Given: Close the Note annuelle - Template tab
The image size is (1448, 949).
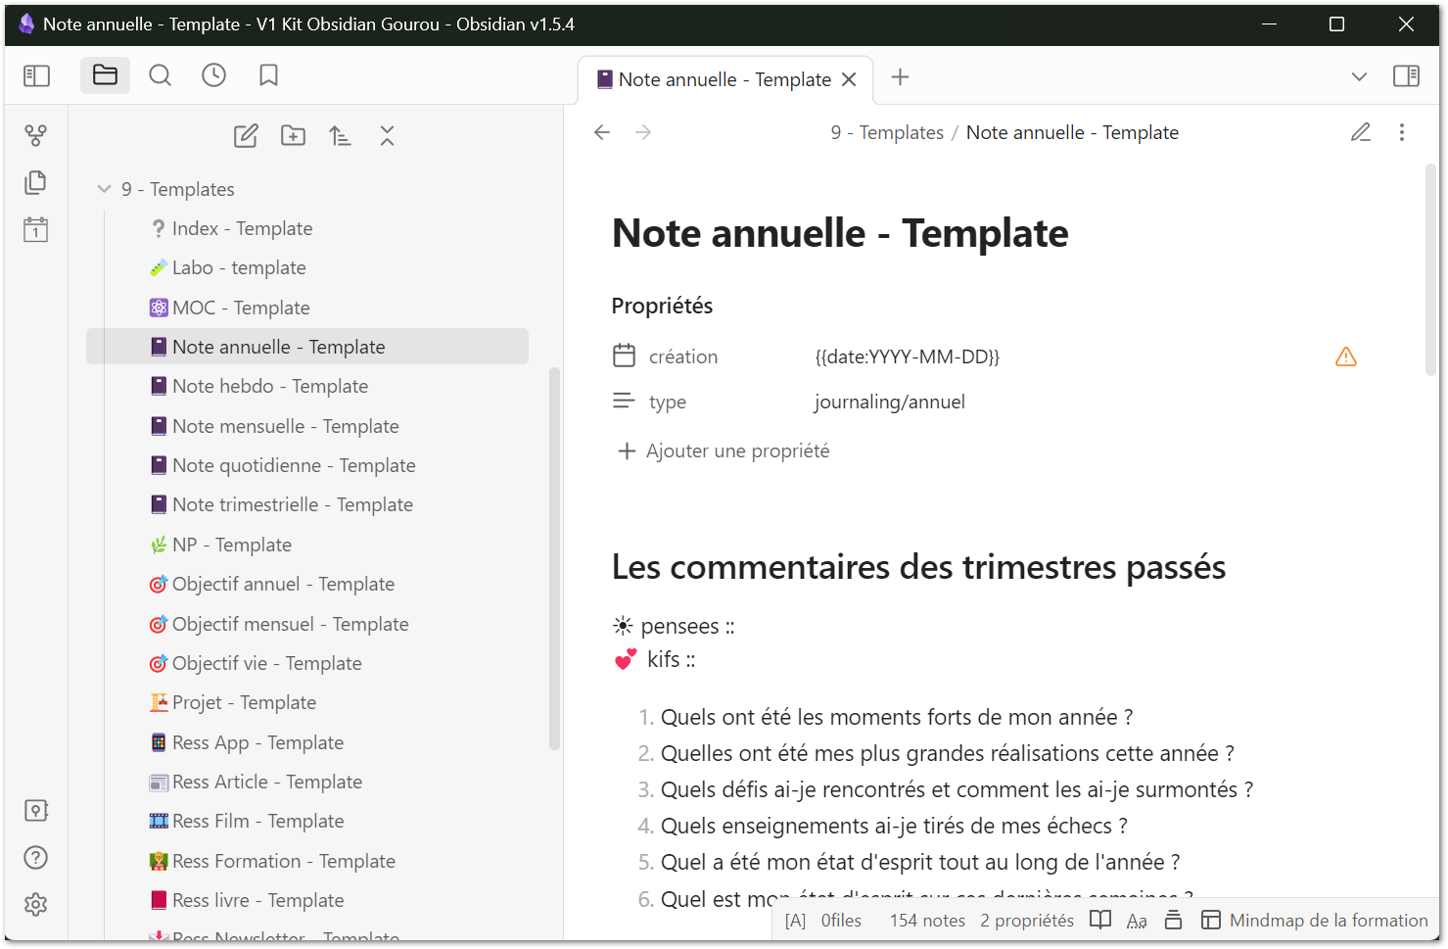Looking at the screenshot, I should 849,79.
